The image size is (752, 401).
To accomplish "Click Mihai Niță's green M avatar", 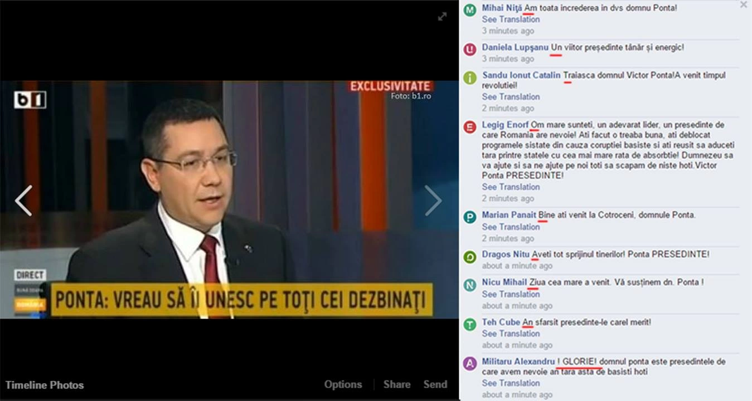I will pos(470,10).
